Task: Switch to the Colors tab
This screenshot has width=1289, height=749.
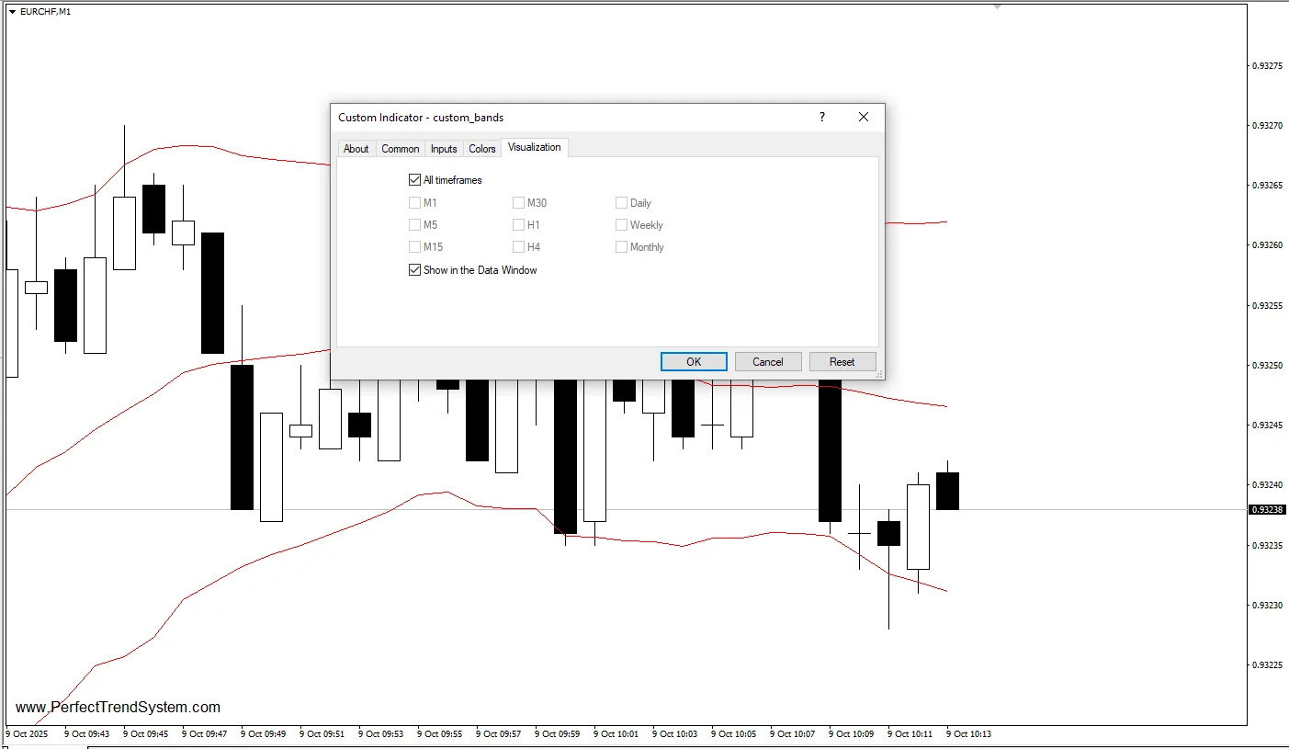Action: pos(482,149)
